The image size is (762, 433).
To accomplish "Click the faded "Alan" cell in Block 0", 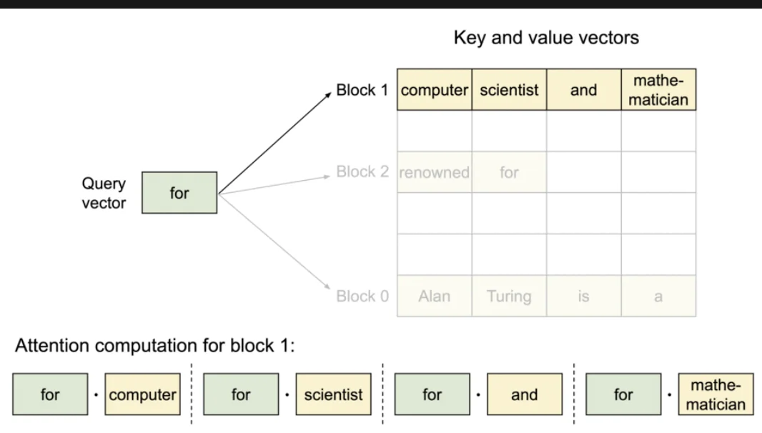I will click(435, 296).
